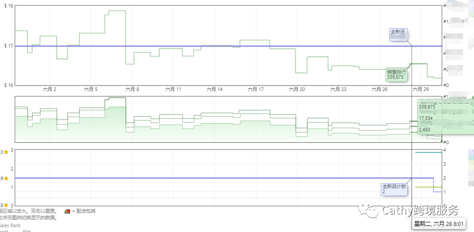Click the 六月 14 date label

(215, 90)
